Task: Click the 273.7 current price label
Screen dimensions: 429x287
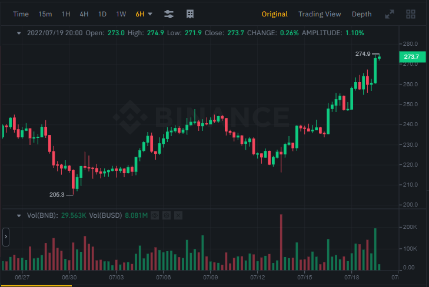Action: tap(413, 57)
